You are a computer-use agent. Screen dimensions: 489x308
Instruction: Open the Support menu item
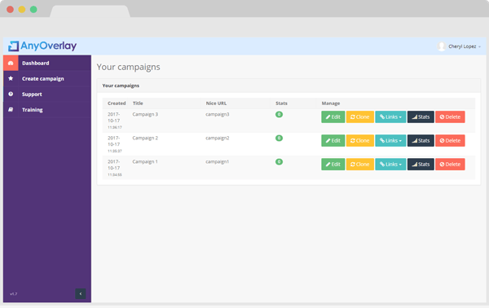[x=47, y=95]
